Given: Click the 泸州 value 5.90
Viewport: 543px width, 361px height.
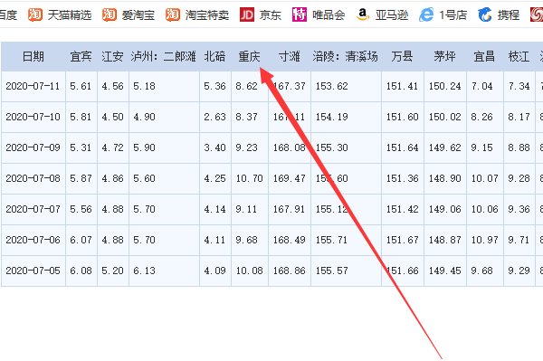Looking at the screenshot, I should 144,147.
